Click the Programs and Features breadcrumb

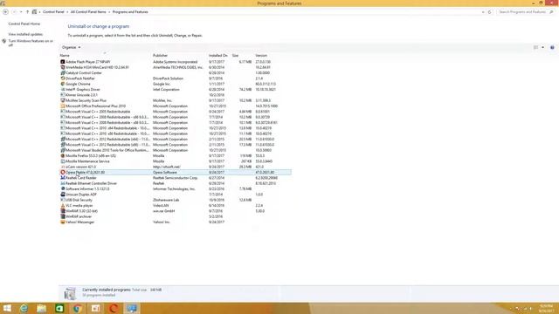(x=130, y=11)
